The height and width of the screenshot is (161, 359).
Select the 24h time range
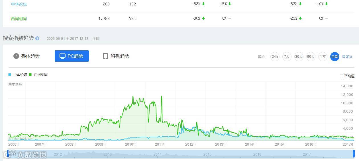(275, 57)
